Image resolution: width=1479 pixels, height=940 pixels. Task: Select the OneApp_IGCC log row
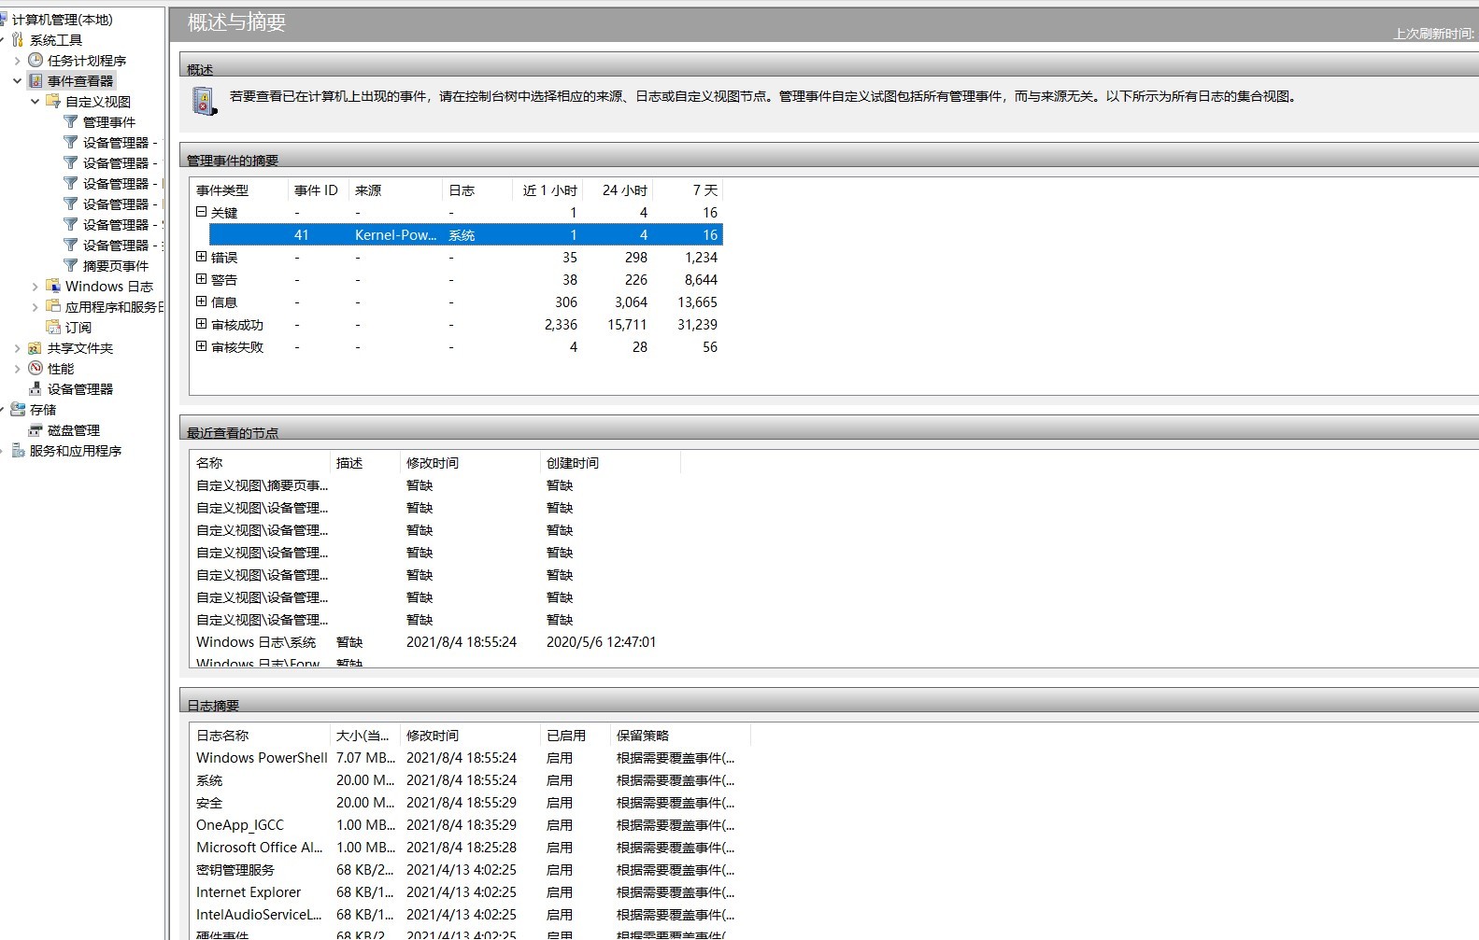(x=470, y=825)
